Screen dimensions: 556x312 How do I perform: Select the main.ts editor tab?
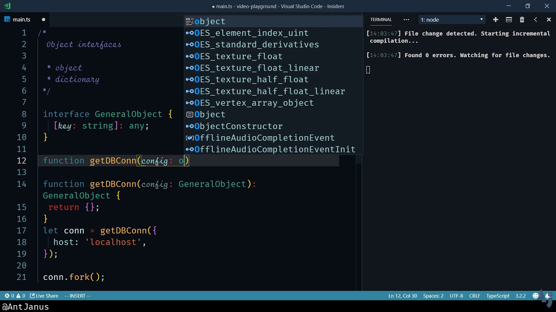[x=22, y=19]
